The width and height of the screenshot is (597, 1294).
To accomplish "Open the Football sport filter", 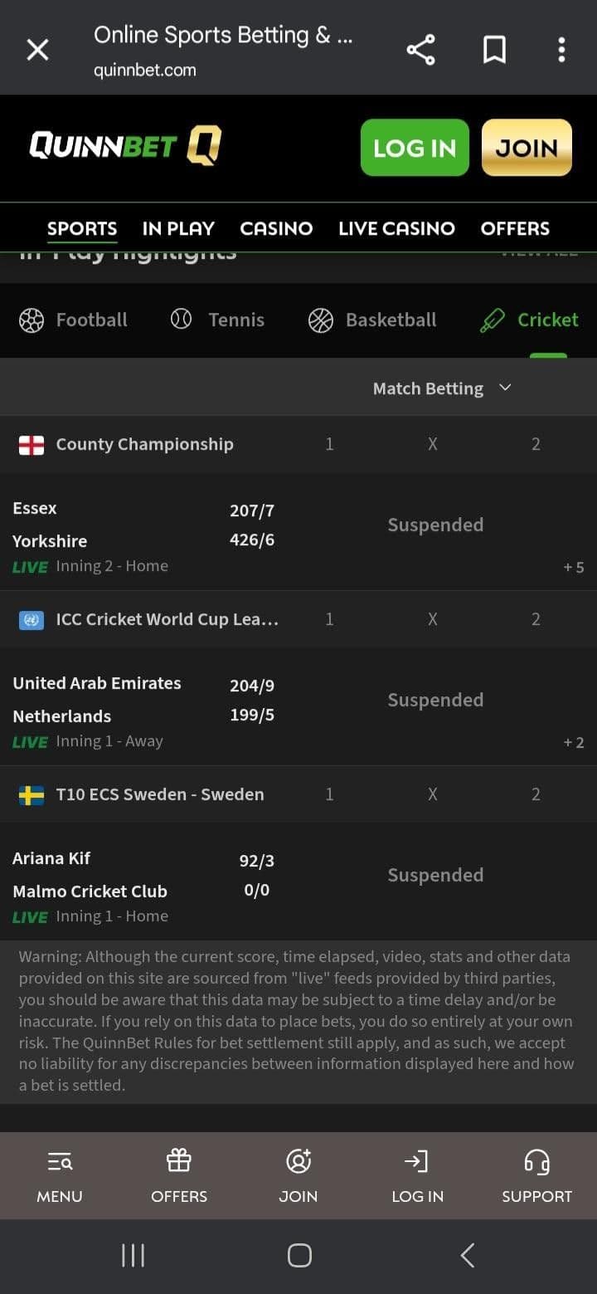I will pos(73,320).
